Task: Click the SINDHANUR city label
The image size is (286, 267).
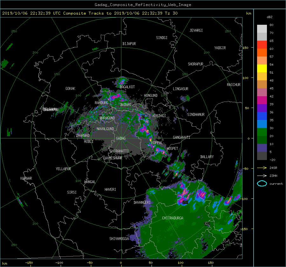Action: 196,115
